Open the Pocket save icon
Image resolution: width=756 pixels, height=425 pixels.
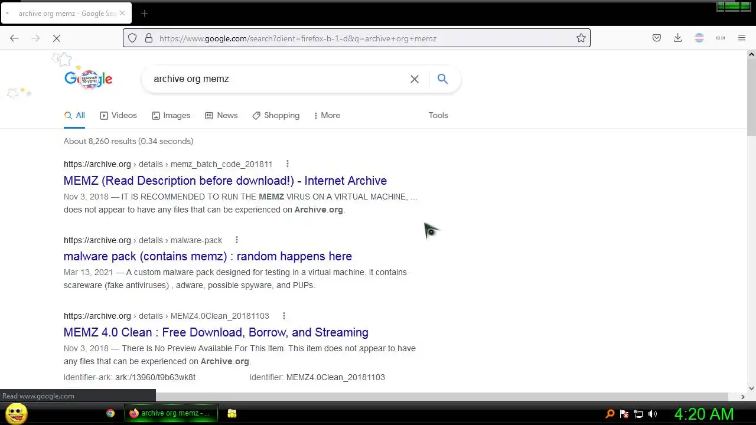click(657, 38)
